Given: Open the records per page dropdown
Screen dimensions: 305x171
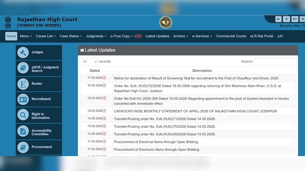Looking at the screenshot, I should 89,61.
